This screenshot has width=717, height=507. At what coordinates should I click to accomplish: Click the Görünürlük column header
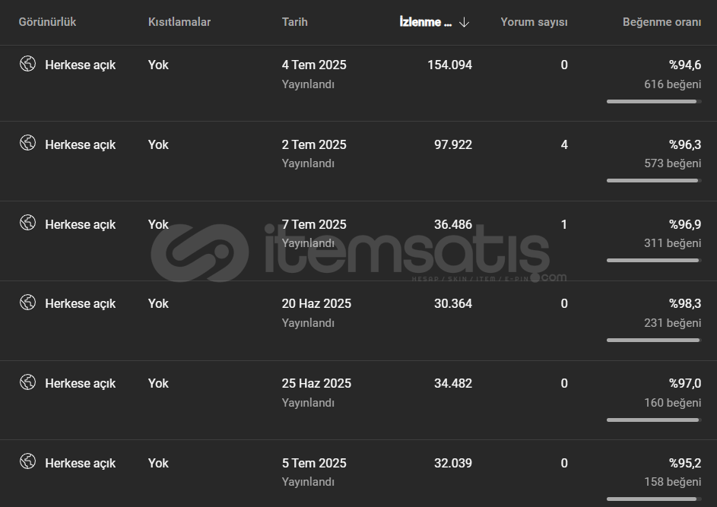pyautogui.click(x=47, y=22)
